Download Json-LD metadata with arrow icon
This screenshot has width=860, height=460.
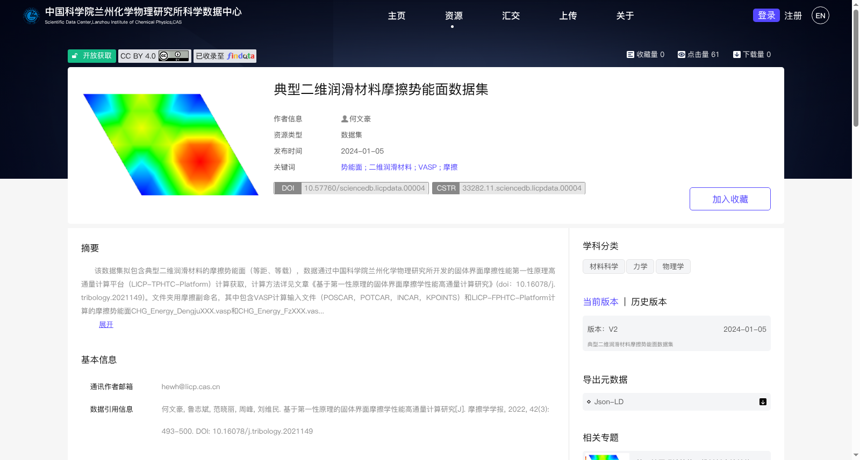pos(763,401)
